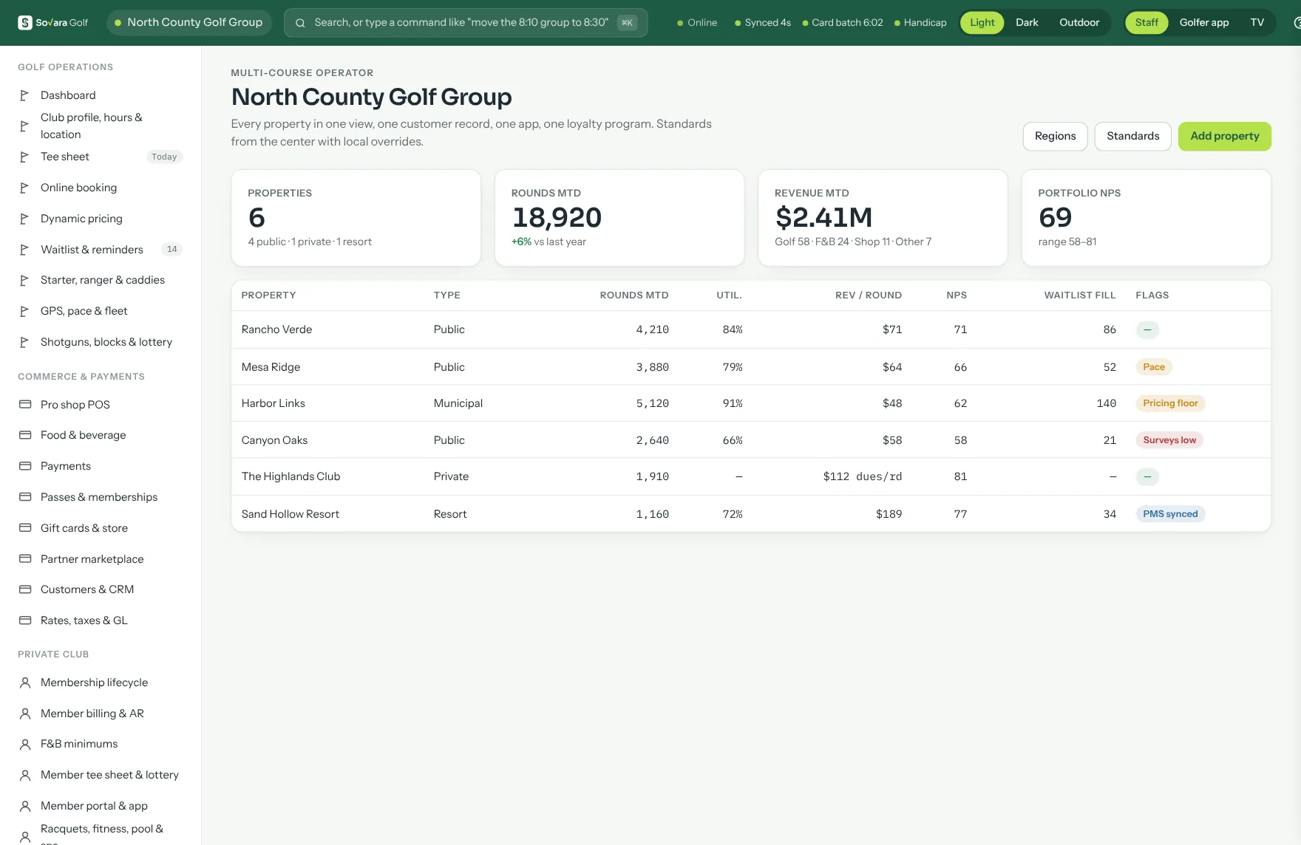Click the Pro shop POS card icon
1301x845 pixels.
coord(25,405)
